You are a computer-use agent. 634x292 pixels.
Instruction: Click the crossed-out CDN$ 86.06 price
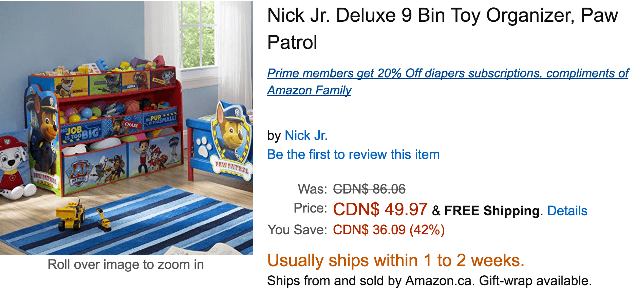[369, 189]
